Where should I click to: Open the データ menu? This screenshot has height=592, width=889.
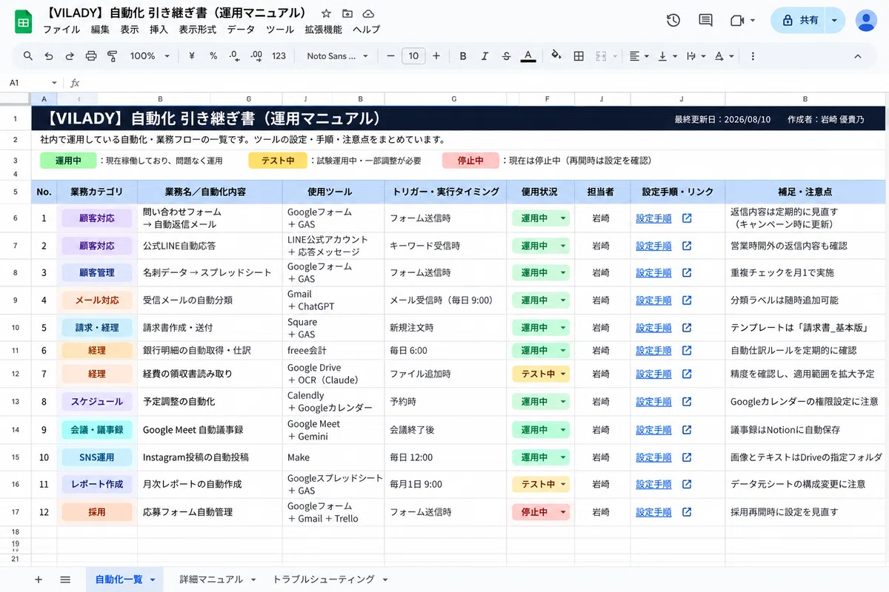[x=241, y=30]
